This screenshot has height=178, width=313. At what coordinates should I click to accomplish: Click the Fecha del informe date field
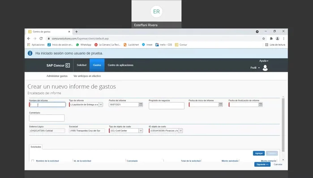pyautogui.click(x=124, y=104)
